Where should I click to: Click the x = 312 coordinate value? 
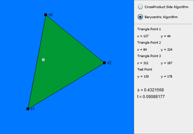point(143,63)
